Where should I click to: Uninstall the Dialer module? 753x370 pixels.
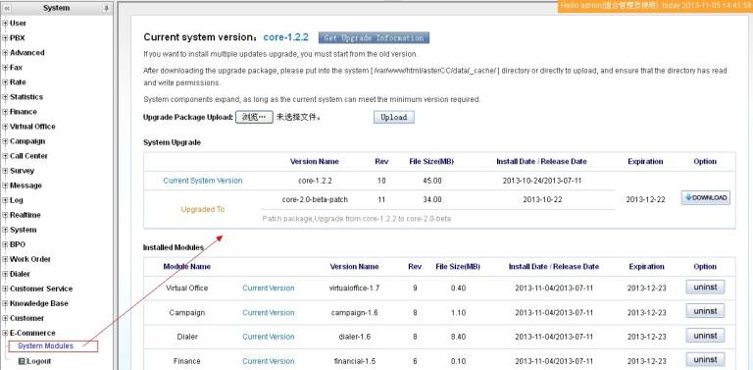(x=705, y=336)
